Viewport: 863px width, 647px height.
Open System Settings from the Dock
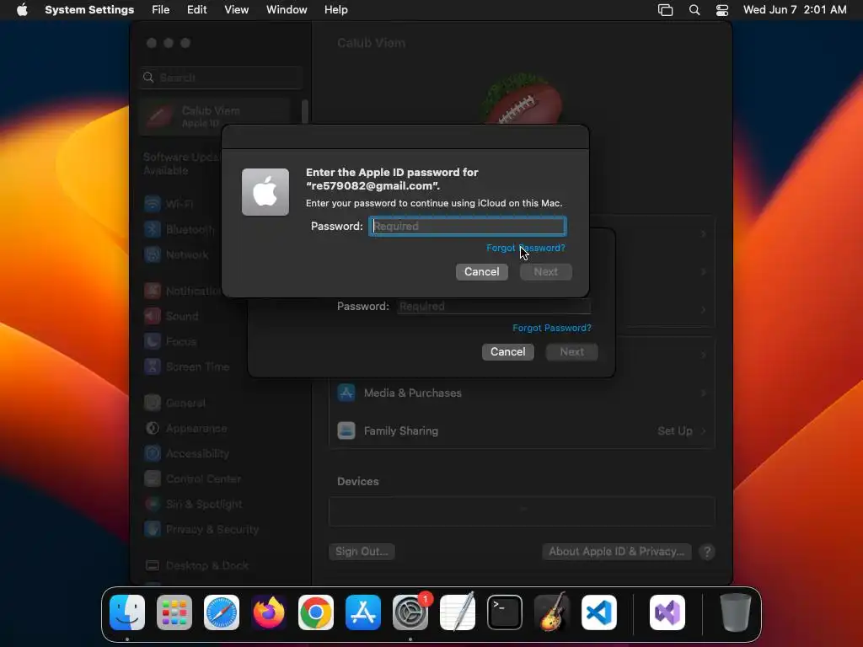(x=410, y=612)
